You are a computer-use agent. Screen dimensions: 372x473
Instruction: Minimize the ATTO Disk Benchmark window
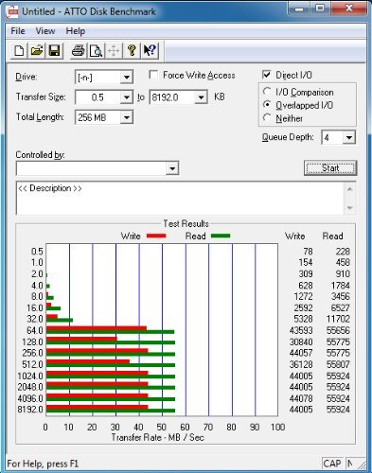(x=299, y=9)
